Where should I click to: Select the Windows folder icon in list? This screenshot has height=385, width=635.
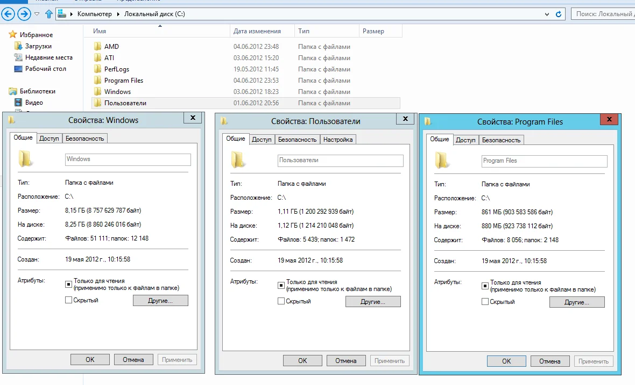click(x=97, y=92)
